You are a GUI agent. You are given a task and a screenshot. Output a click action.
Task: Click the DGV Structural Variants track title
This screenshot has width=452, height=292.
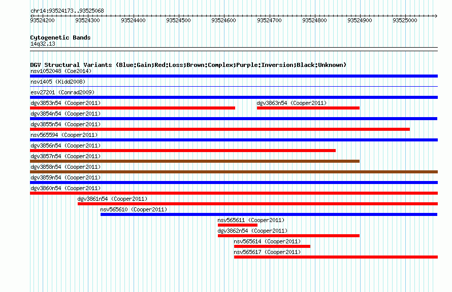[x=188, y=65]
